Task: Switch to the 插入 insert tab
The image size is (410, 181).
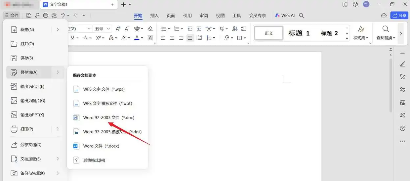Action: point(154,16)
